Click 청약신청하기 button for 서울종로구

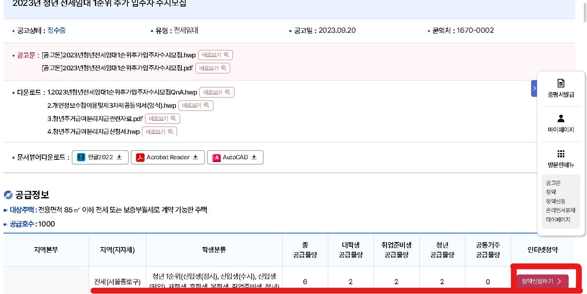coord(542,281)
